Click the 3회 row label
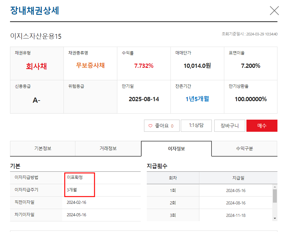The image size is (282, 232). click(173, 215)
